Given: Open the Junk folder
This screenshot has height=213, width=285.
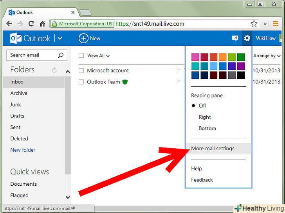Looking at the screenshot, I should click(x=16, y=105).
